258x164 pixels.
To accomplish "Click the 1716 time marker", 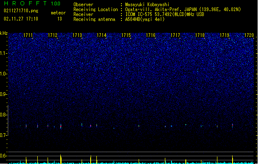I will [x=151, y=35].
